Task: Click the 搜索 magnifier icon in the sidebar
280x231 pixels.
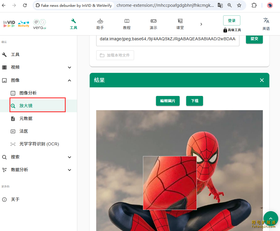Action: 4,157
